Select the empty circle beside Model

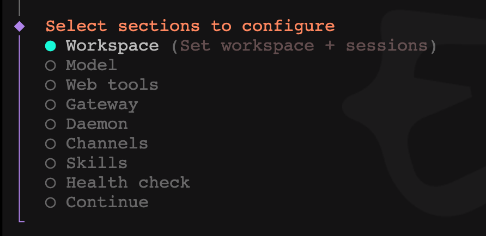[51, 66]
